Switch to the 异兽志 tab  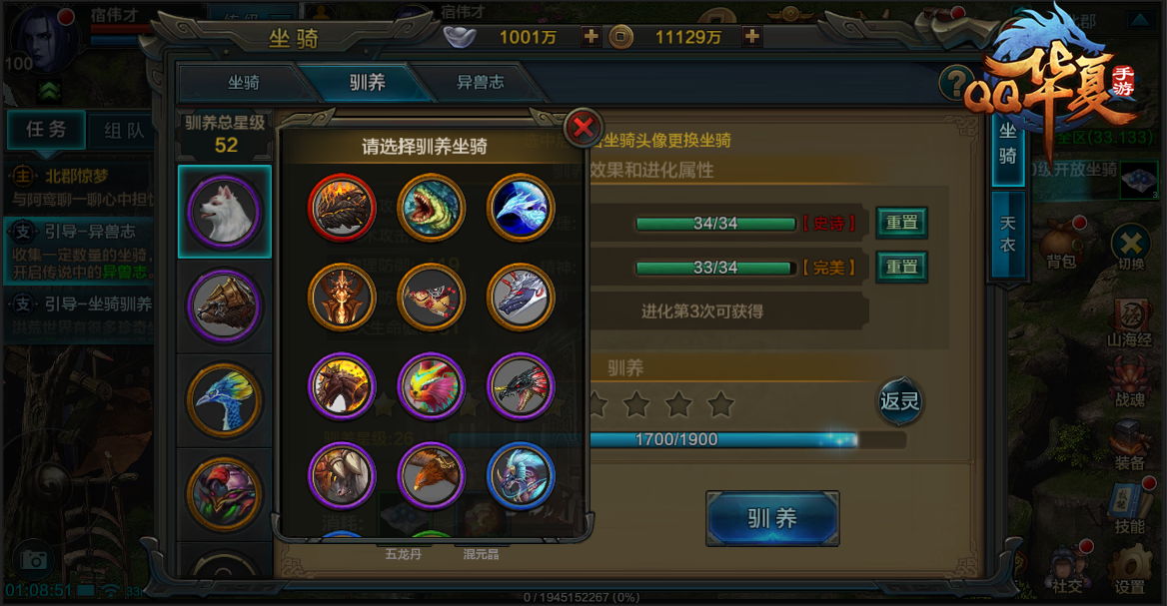480,83
